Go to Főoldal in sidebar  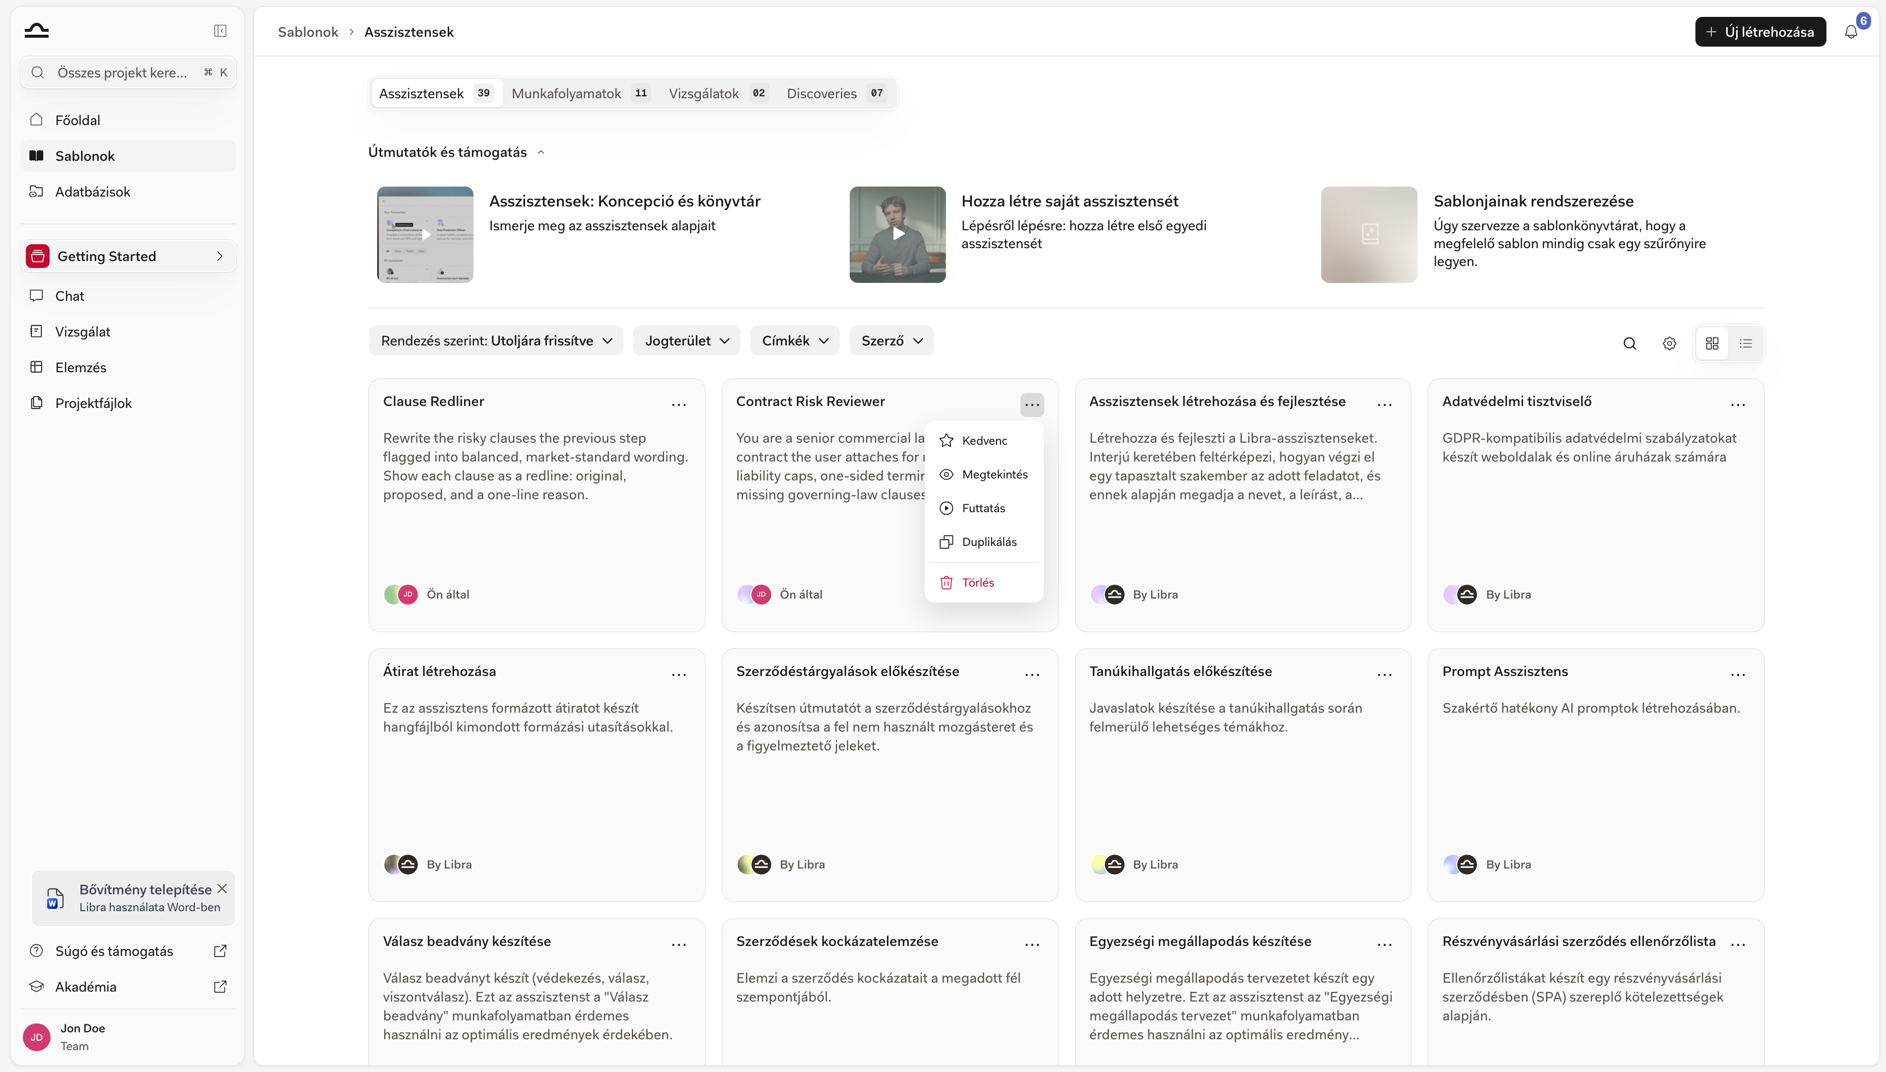(128, 120)
